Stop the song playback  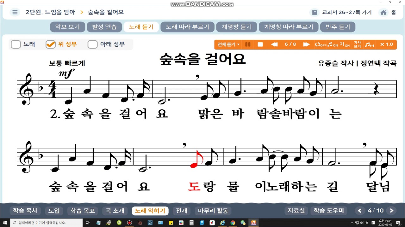[x=260, y=44]
